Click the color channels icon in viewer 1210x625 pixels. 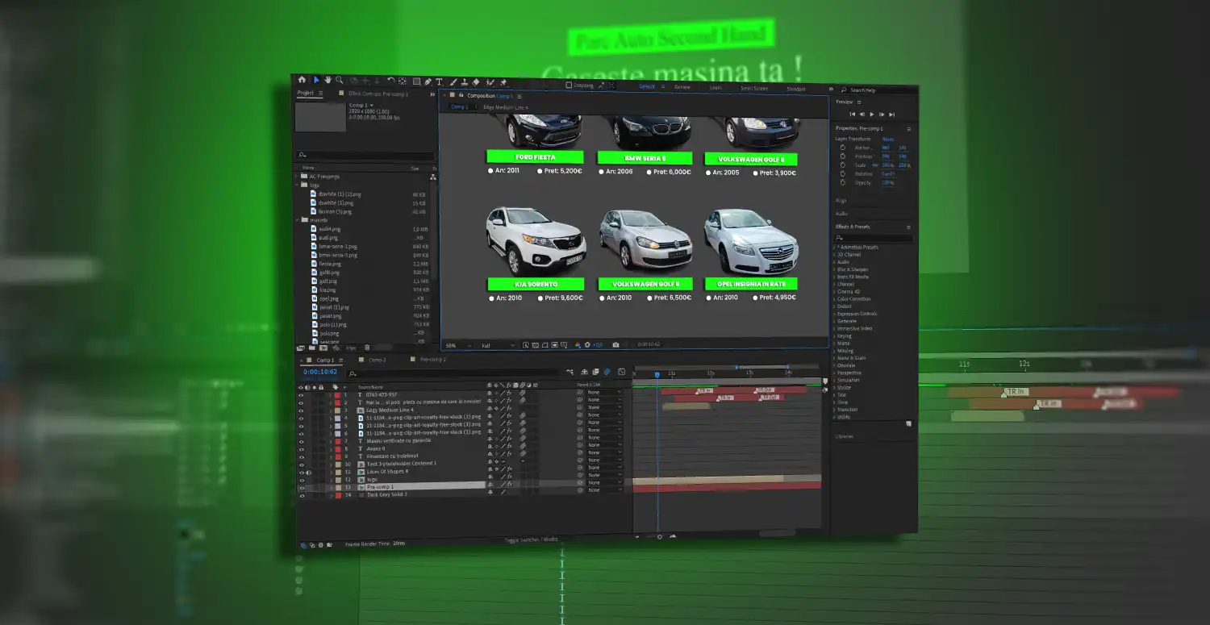click(578, 344)
